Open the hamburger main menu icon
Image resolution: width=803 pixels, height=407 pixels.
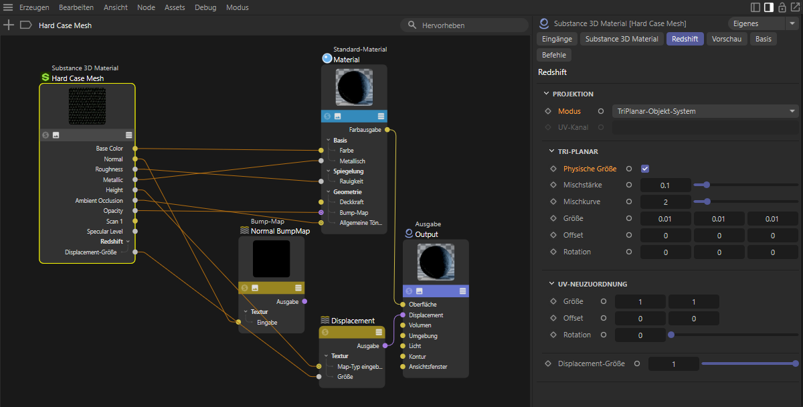(x=8, y=7)
